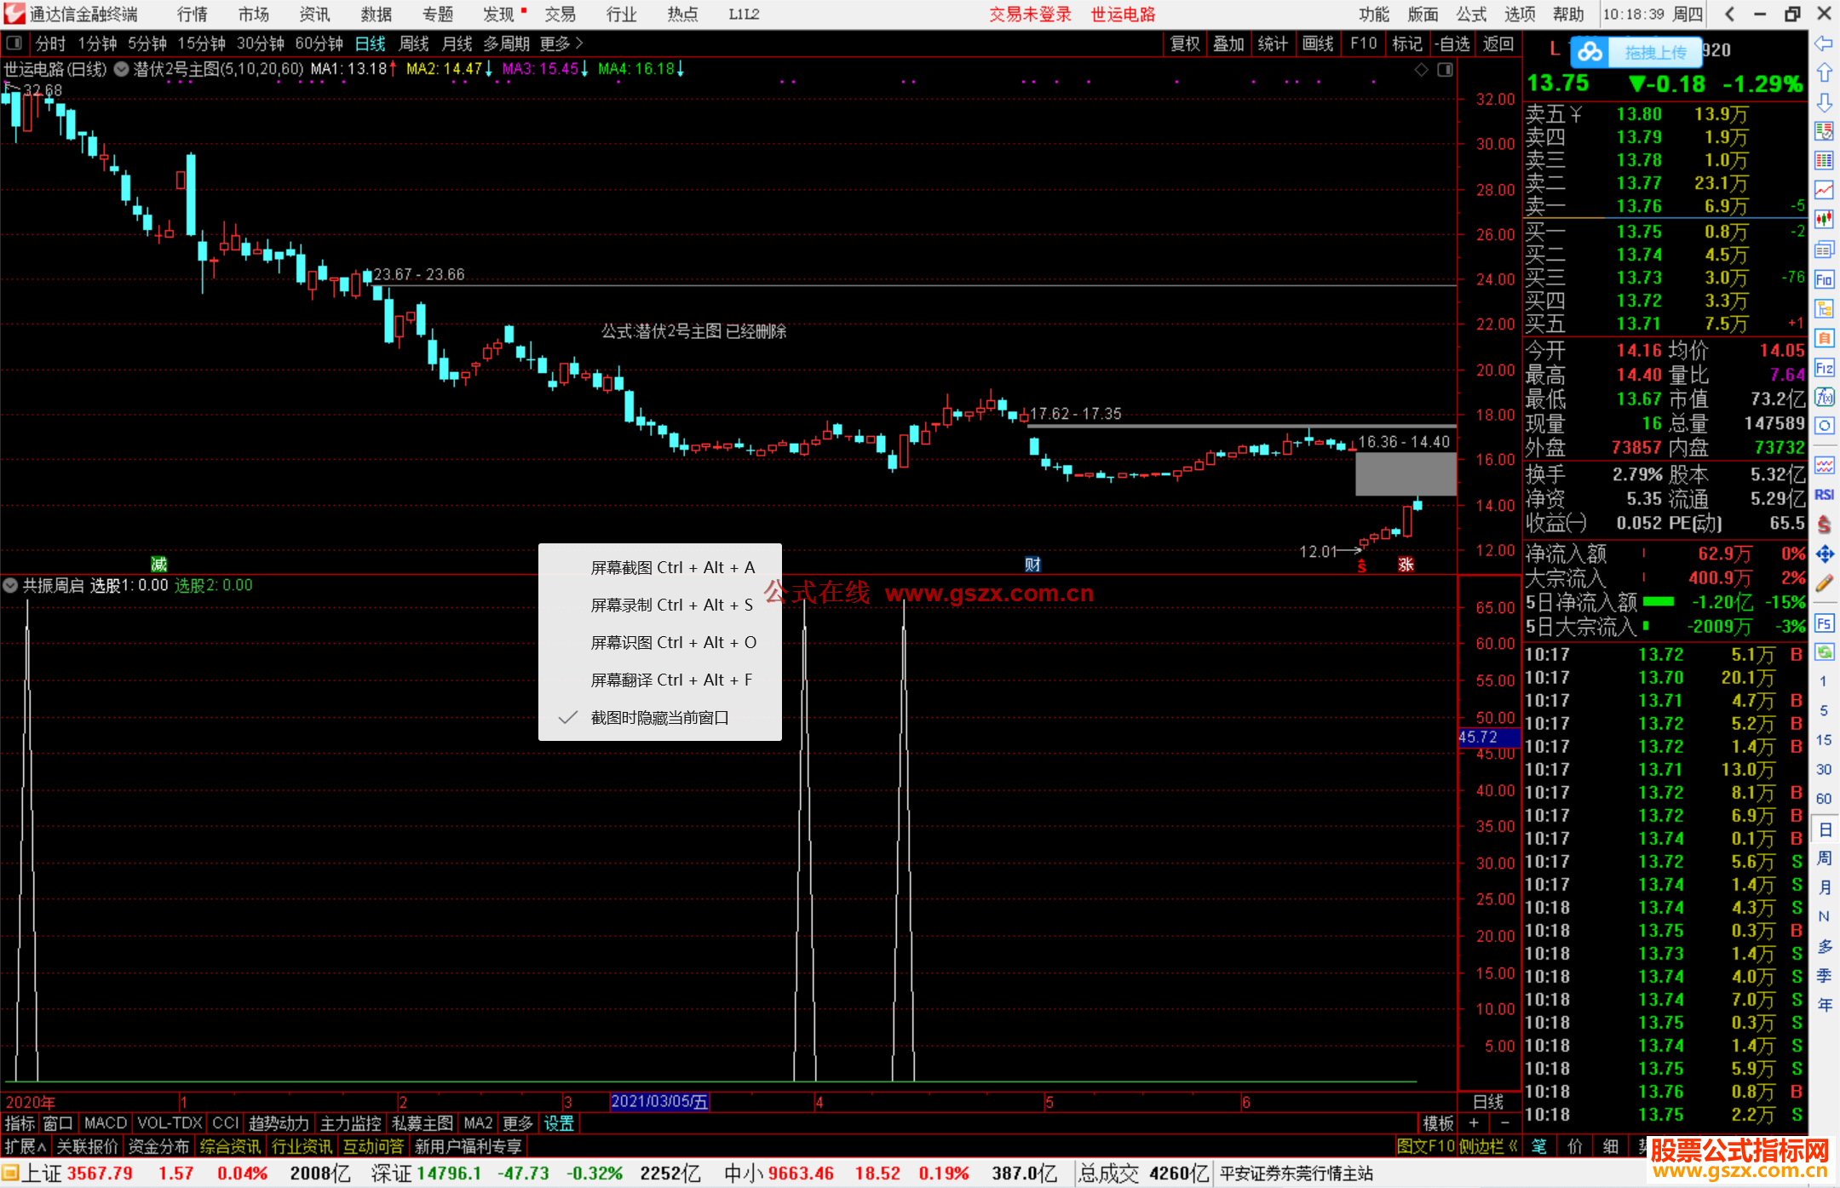Choose 屏幕截图 Ctrl+Alt+A from context menu

pyautogui.click(x=659, y=567)
